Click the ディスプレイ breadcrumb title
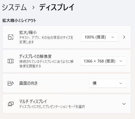This screenshot has height=119, width=135. 57,7
